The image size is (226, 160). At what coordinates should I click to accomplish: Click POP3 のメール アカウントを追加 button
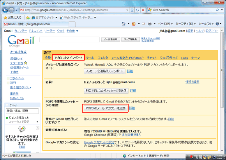click(105, 108)
